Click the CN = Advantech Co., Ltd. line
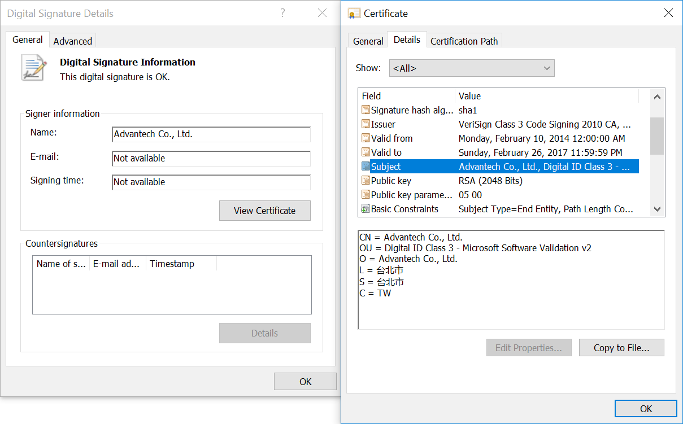Viewport: 683px width, 424px height. 411,237
